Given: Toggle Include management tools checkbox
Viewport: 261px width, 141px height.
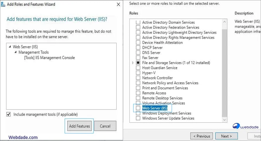Looking at the screenshot, I should point(9,114).
